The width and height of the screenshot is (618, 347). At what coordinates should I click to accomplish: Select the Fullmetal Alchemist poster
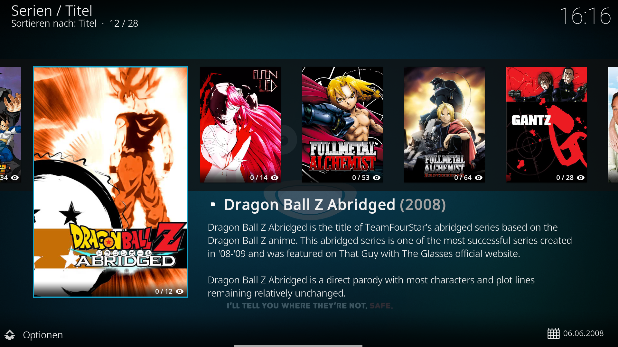point(342,125)
